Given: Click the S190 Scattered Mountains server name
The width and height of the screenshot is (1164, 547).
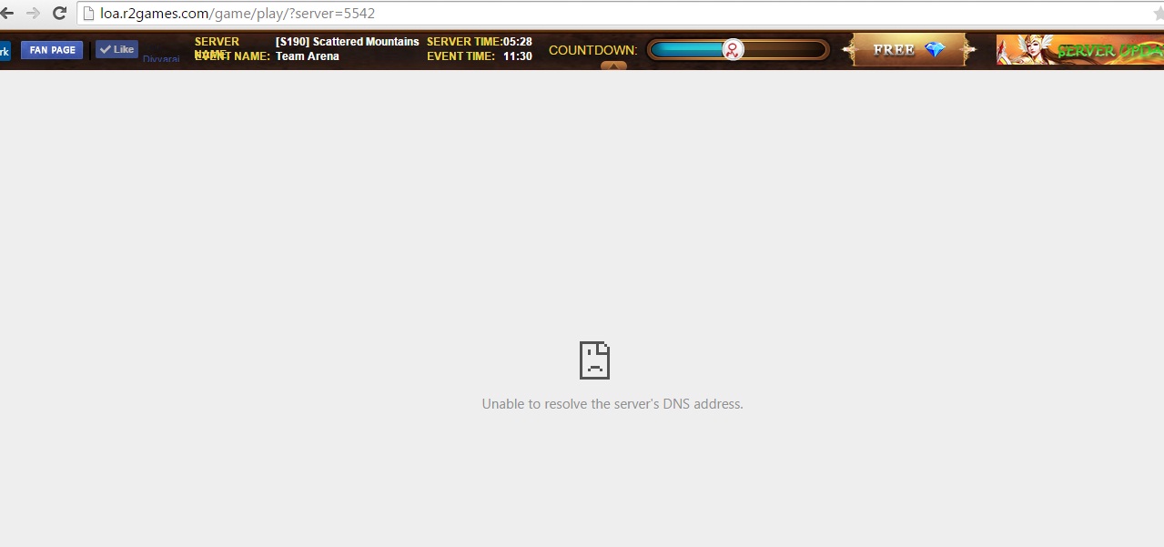Looking at the screenshot, I should (347, 42).
